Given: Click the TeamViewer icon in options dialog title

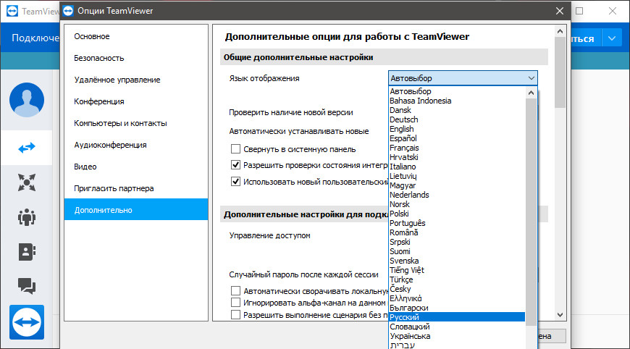Looking at the screenshot, I should click(x=68, y=11).
